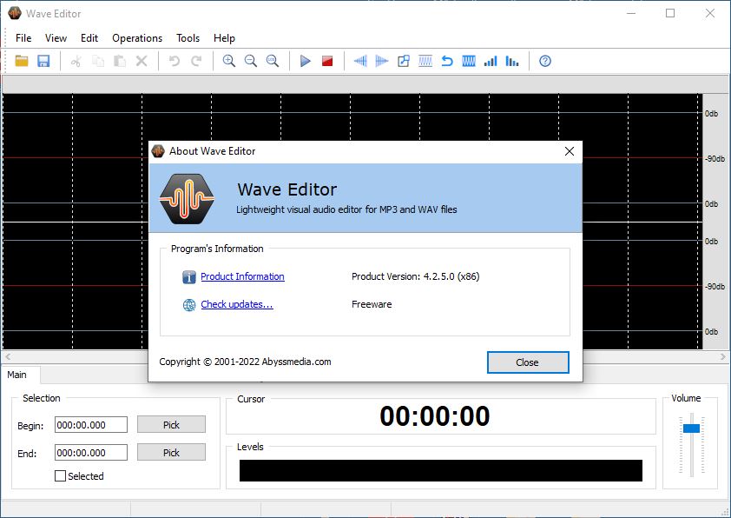
Task: Open help via the question mark icon
Action: tap(545, 61)
